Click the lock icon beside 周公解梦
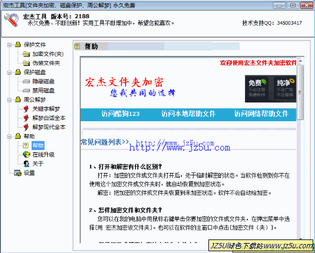Image resolution: width=315 pixels, height=253 pixels. [x=18, y=99]
